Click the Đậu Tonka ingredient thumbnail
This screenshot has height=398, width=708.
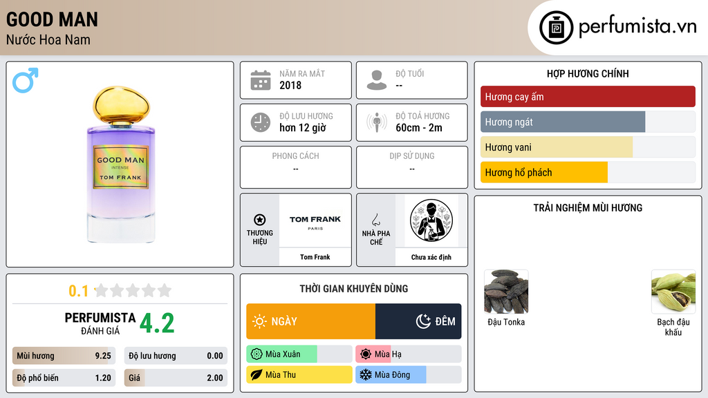(506, 292)
